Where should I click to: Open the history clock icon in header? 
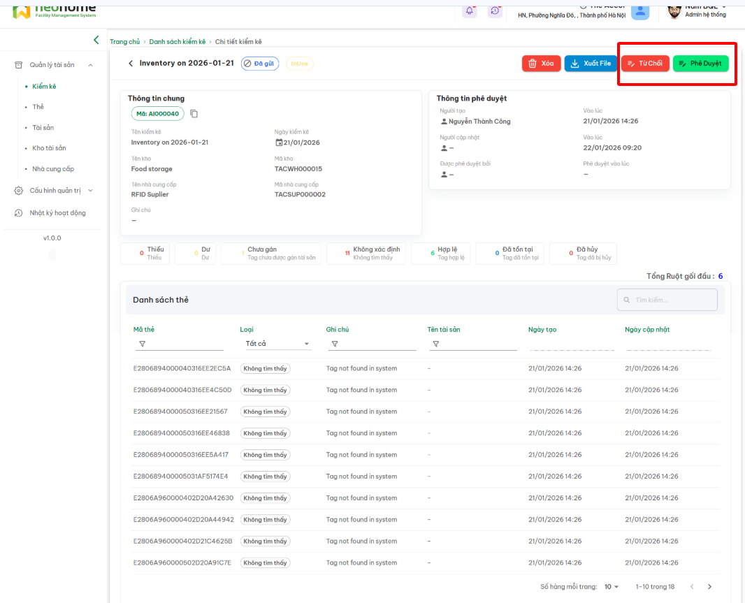click(x=495, y=10)
